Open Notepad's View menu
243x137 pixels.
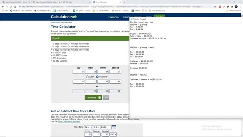[x=147, y=22]
